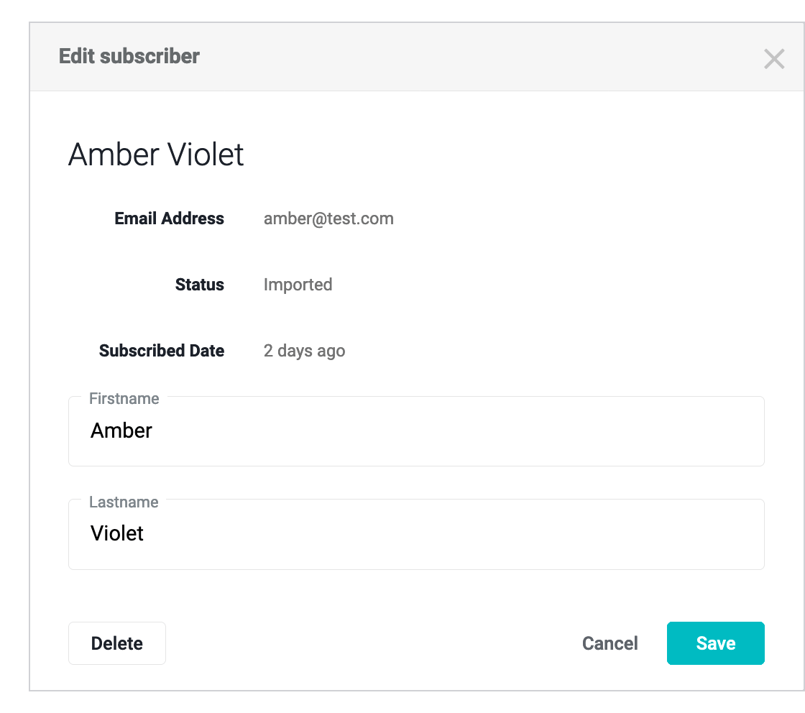
Task: Click the Subscribed Date label
Action: point(162,351)
